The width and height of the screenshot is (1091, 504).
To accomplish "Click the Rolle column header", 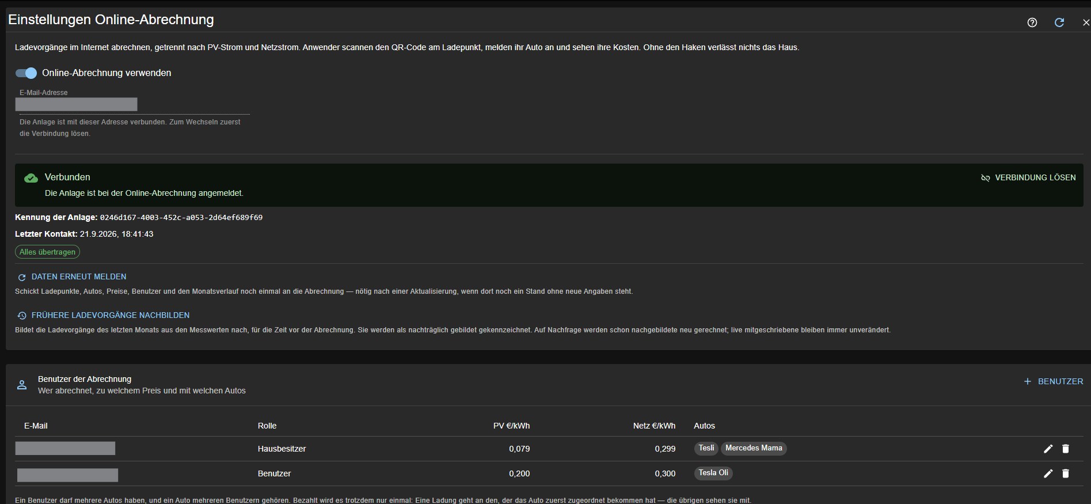I will 267,426.
